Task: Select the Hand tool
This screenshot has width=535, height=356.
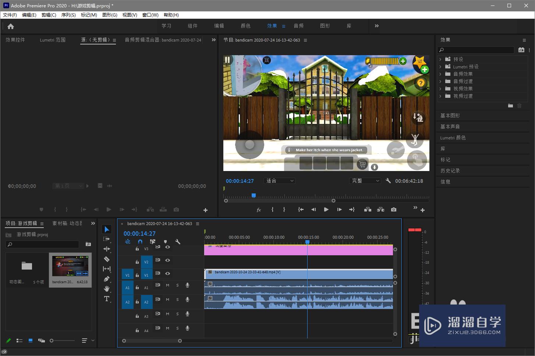Action: point(107,289)
